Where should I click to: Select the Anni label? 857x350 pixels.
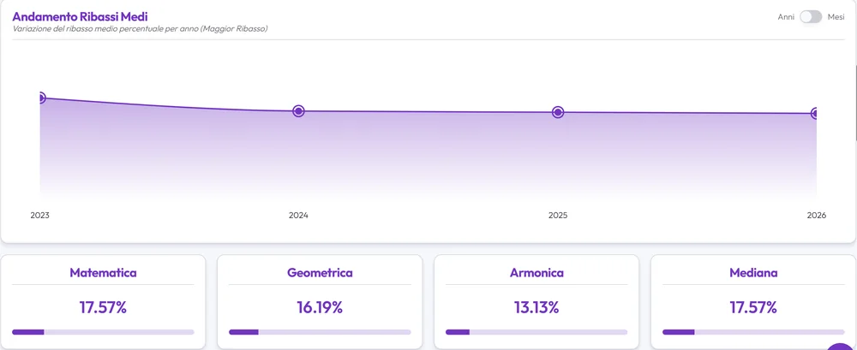[x=786, y=17]
